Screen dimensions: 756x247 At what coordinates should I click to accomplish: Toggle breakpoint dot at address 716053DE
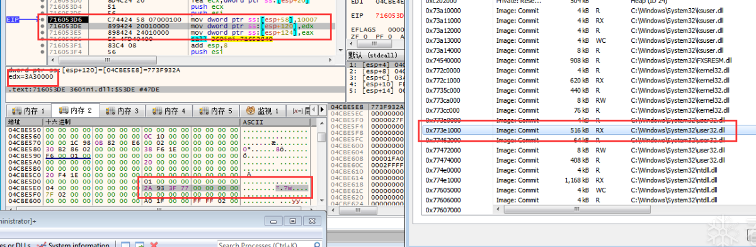(42, 26)
